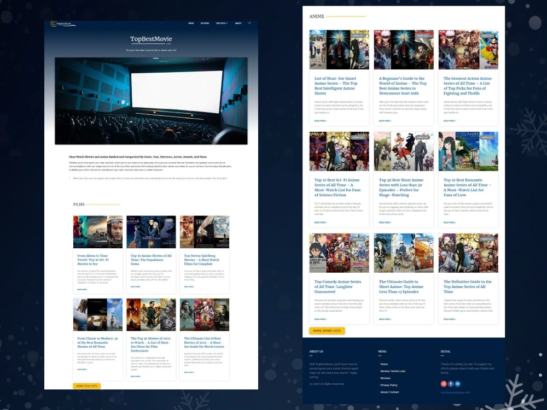Open 'The Greatest Action Anime Series' title
The height and width of the screenshot is (410, 547).
pos(468,86)
